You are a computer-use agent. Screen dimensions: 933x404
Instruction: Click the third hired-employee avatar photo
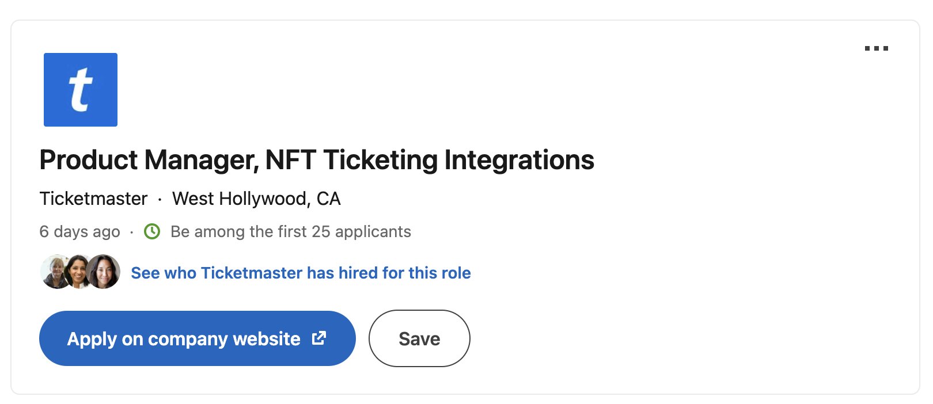[x=104, y=272]
